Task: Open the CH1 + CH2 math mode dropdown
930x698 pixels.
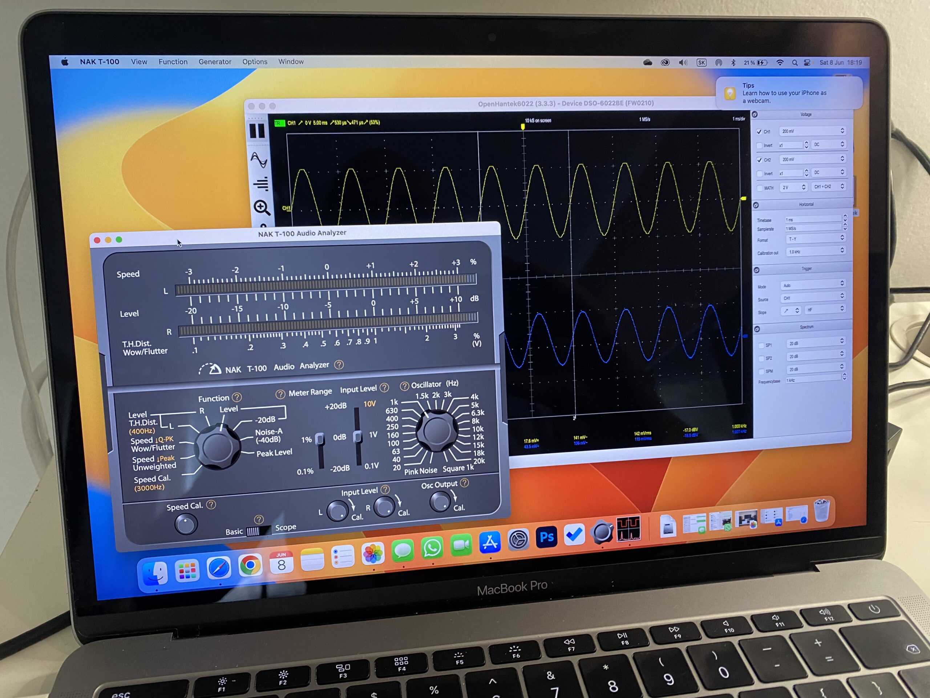Action: coord(829,186)
